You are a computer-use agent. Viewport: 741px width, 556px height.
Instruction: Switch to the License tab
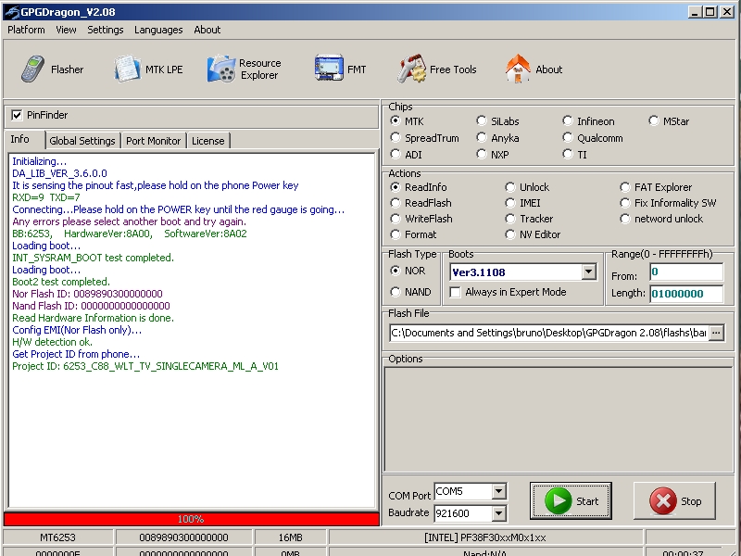[207, 141]
